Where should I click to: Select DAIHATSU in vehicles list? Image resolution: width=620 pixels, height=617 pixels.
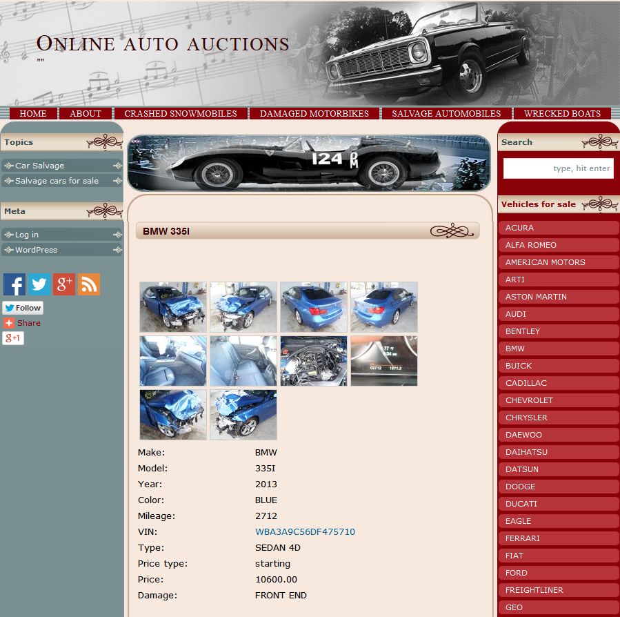tap(559, 452)
